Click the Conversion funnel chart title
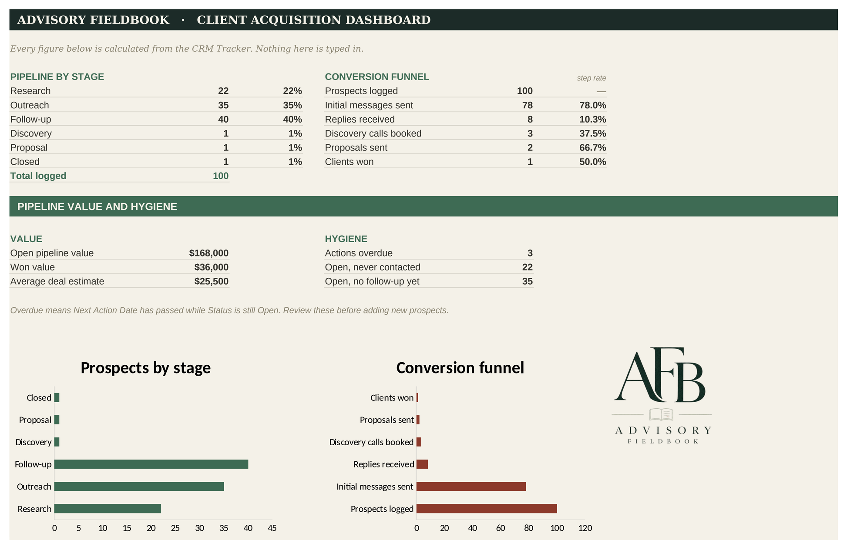Image resolution: width=847 pixels, height=540 pixels. 460,368
